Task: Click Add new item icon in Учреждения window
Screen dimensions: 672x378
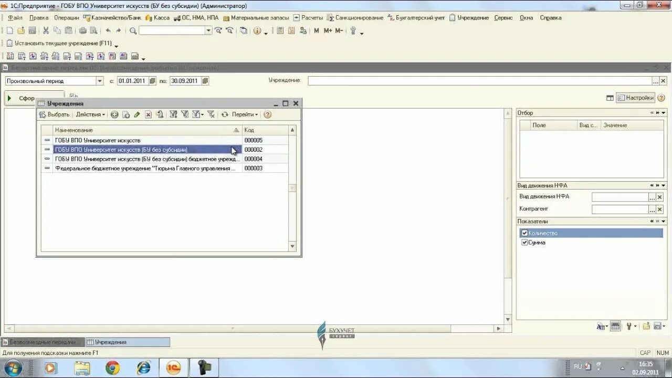Action: point(114,114)
